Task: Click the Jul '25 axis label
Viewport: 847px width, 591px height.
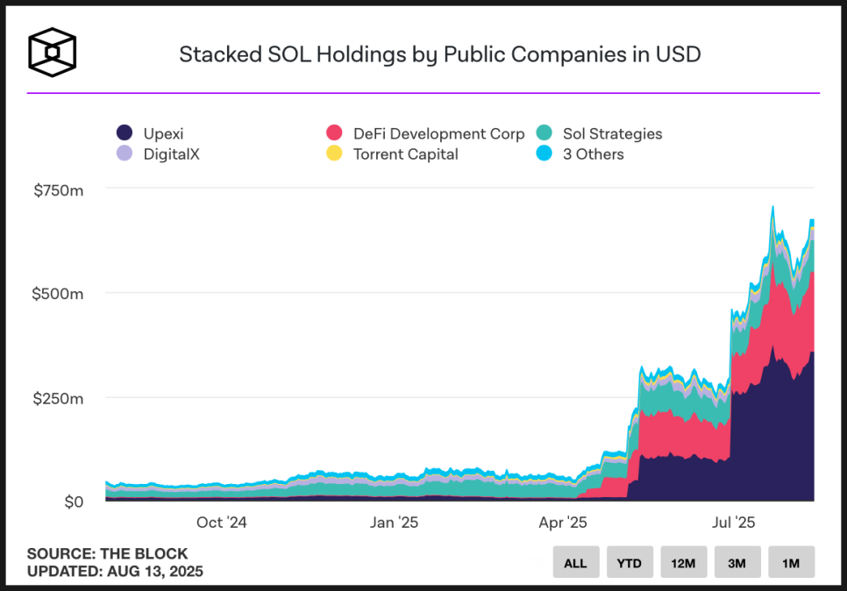Action: pyautogui.click(x=733, y=523)
